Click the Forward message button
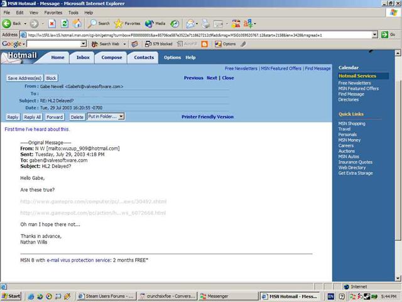Viewport: 402px width, 302px height. [55, 117]
